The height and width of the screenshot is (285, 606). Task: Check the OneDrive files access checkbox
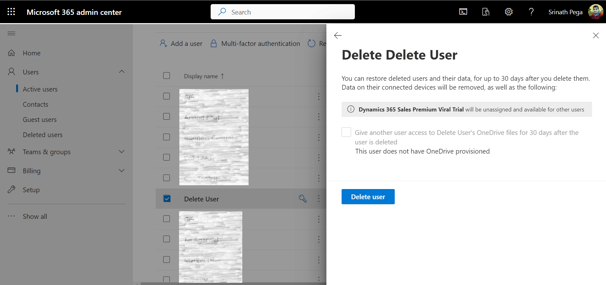coord(346,132)
